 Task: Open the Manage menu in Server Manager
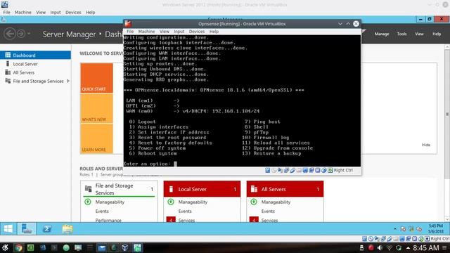382,34
